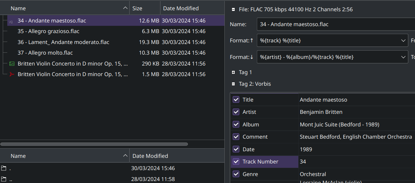Click the folder icon for the '.' directory
Image resolution: width=415 pixels, height=183 pixels.
click(x=4, y=168)
